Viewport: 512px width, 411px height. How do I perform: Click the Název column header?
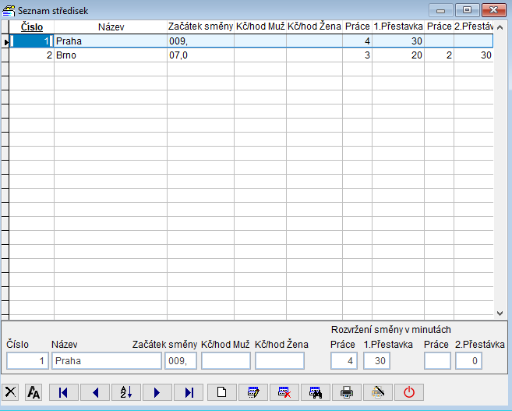click(111, 27)
